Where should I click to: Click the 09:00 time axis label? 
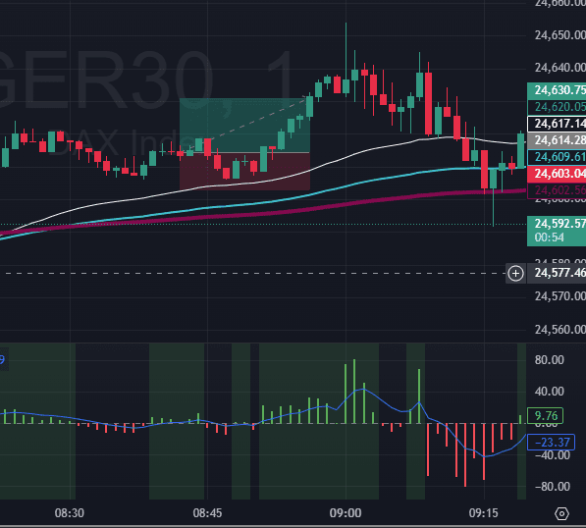346,513
